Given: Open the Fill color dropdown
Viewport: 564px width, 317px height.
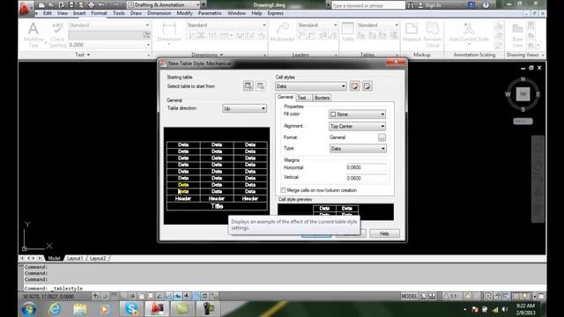Looking at the screenshot, I should 357,114.
